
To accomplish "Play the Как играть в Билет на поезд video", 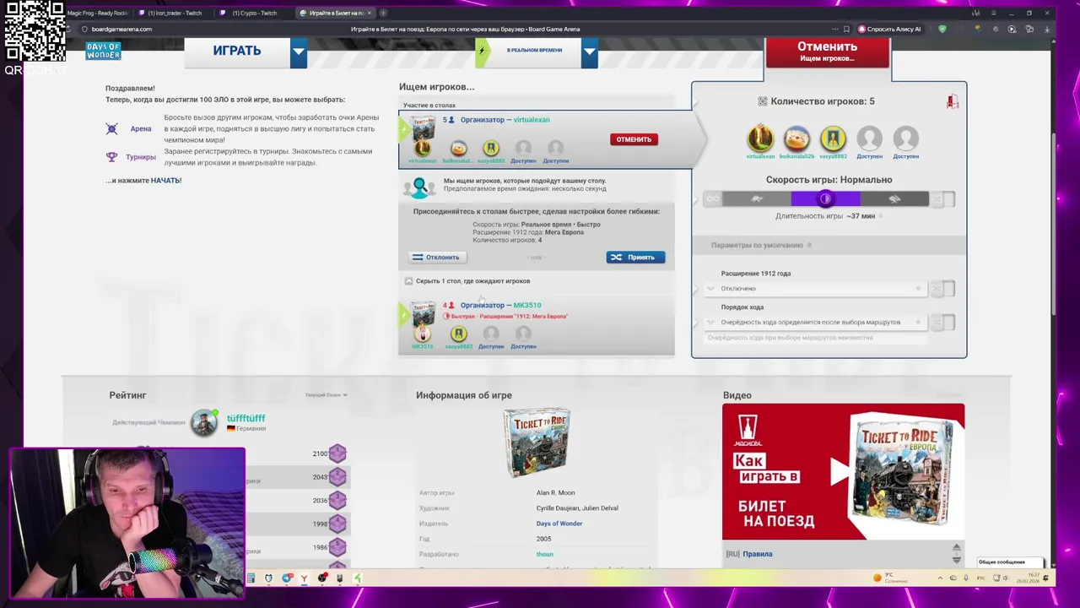I will [x=843, y=471].
